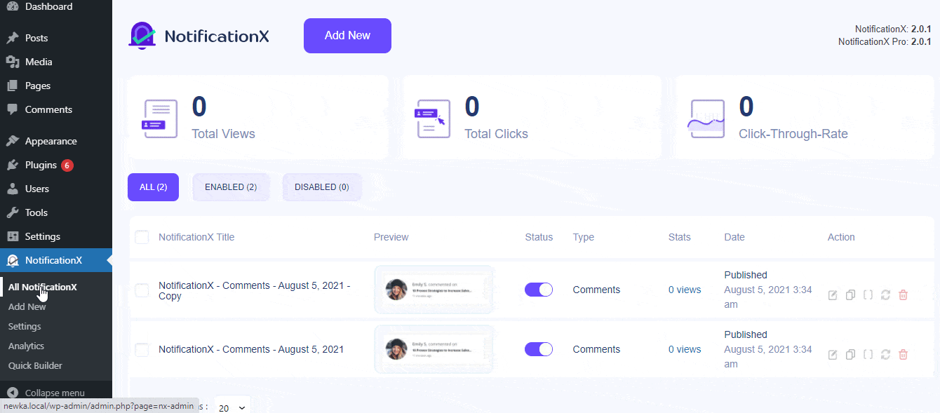Viewport: 940px width, 413px height.
Task: Click the Pages icon in sidebar
Action: pyautogui.click(x=12, y=86)
